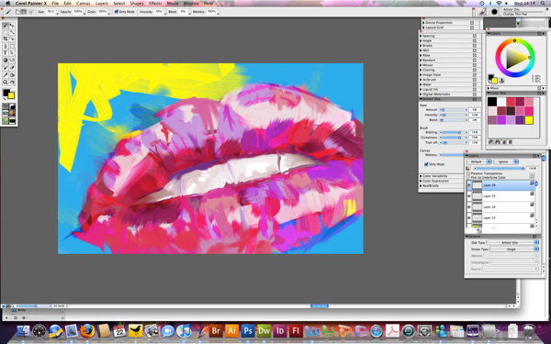Open the Adobe Bridge dock icon
This screenshot has height=344, width=551.
[x=216, y=330]
